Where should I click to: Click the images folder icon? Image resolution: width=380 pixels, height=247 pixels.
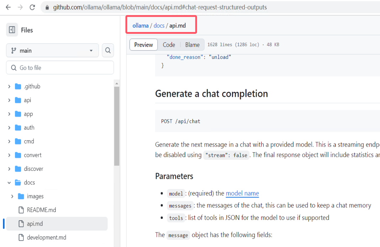tap(22, 196)
